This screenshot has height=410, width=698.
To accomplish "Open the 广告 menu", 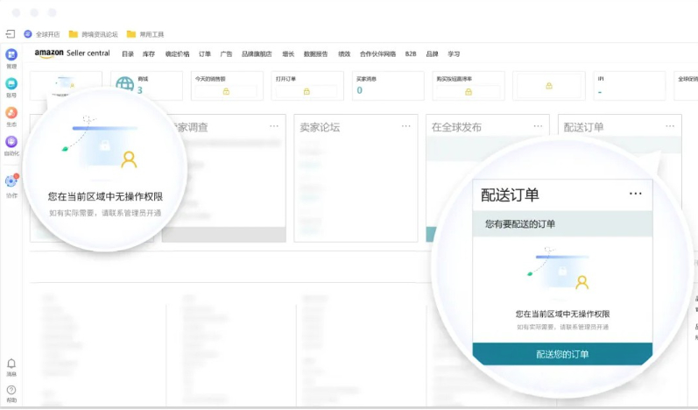I will pos(226,53).
